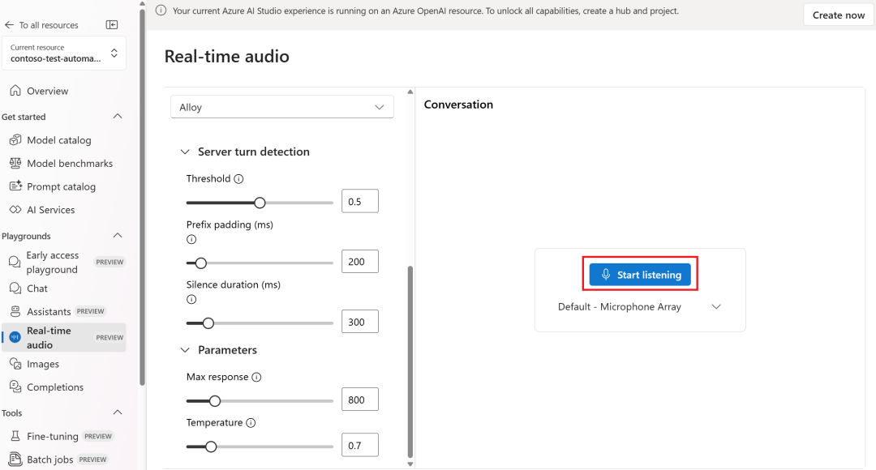876x470 pixels.
Task: Open the Current resource selector
Action: [x=64, y=53]
